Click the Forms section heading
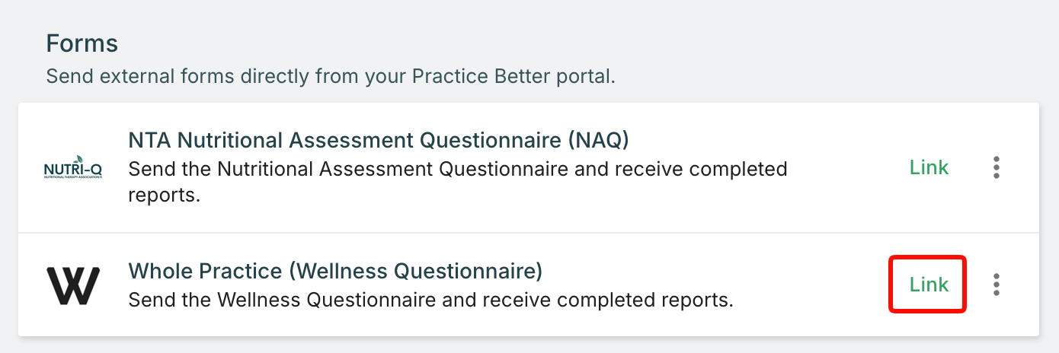1059x353 pixels. [82, 43]
